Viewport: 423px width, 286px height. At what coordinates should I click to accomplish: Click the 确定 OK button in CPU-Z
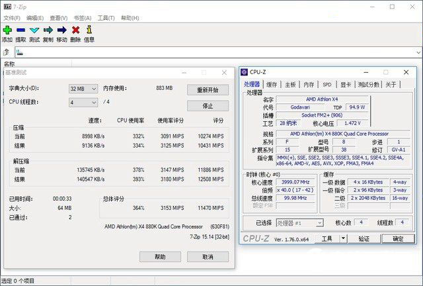398,238
